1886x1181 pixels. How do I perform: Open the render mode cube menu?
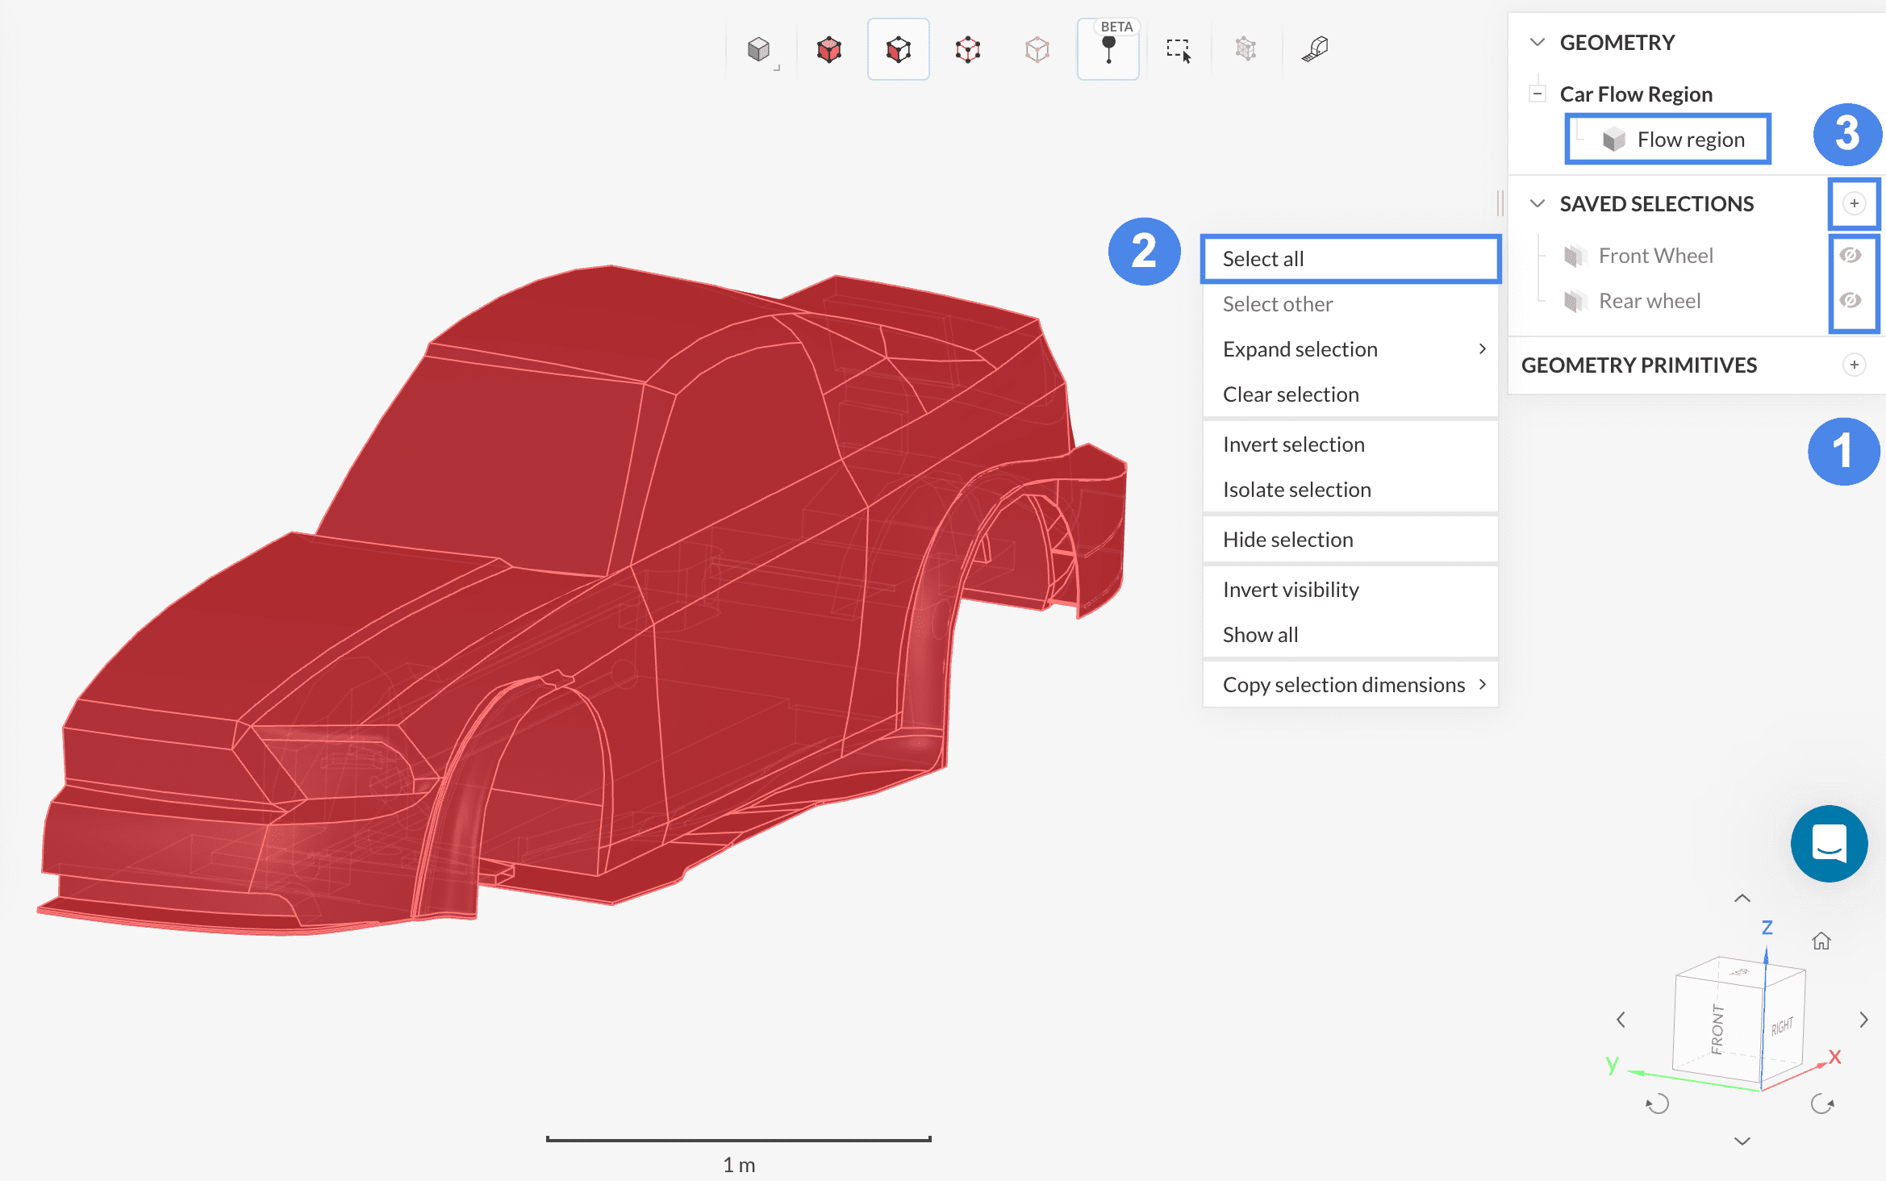point(759,49)
